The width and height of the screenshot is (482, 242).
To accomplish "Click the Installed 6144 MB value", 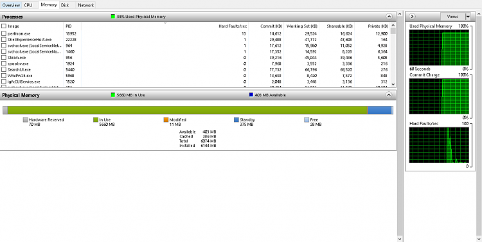I will click(209, 146).
